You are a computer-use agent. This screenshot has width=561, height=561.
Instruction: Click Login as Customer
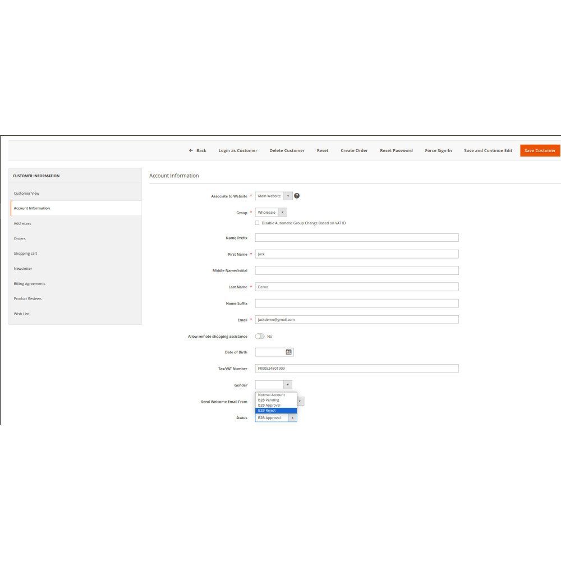[237, 150]
